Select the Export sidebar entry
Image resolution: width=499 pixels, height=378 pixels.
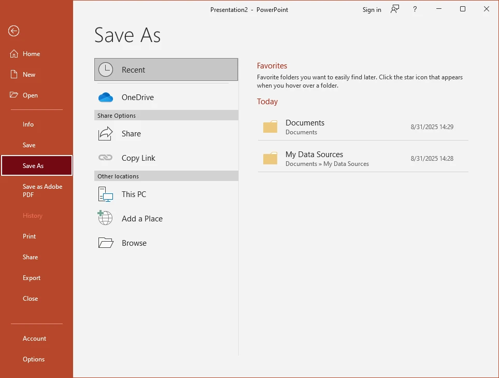click(32, 277)
